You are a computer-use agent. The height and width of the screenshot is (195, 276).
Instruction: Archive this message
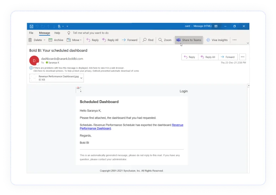56,40
